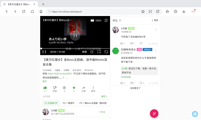
Task: Expand the video description 展开
Action: click(45, 81)
